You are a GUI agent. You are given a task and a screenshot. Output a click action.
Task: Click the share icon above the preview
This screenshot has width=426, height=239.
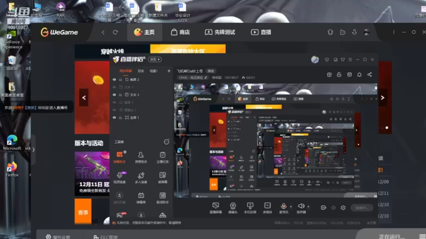click(x=370, y=74)
